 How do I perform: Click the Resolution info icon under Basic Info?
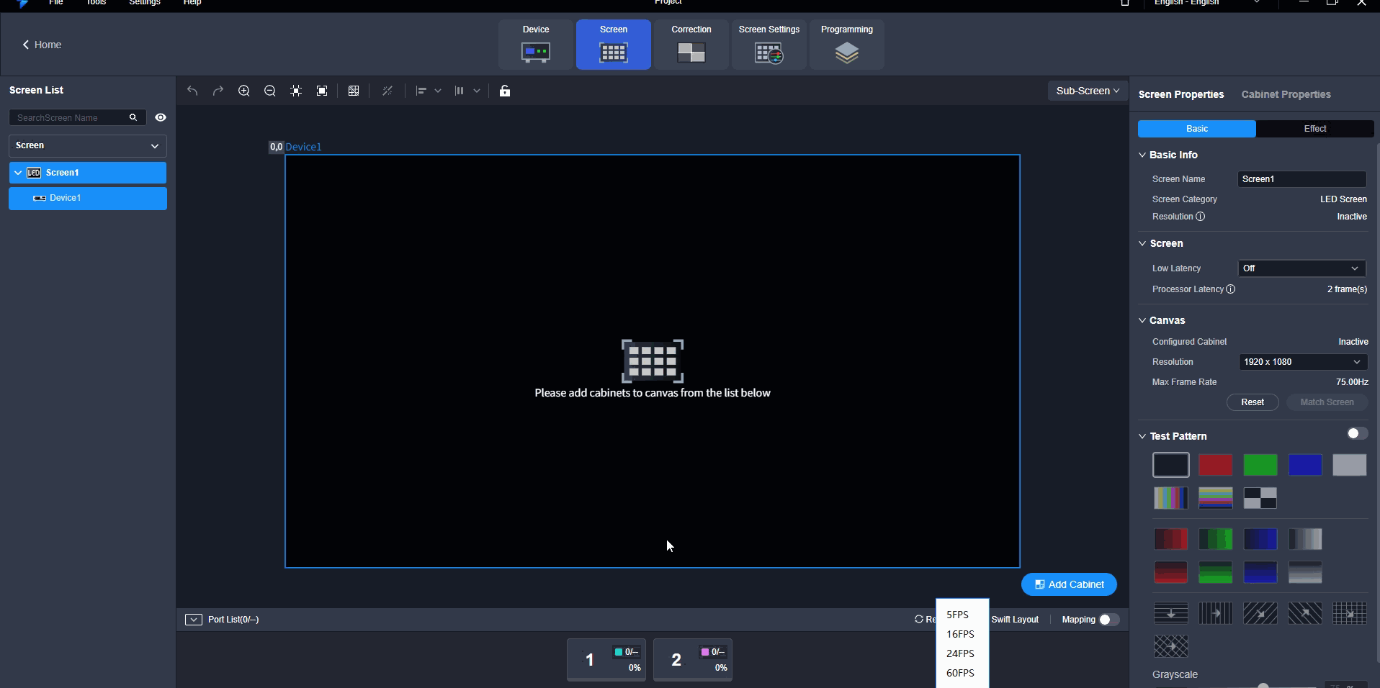1200,217
